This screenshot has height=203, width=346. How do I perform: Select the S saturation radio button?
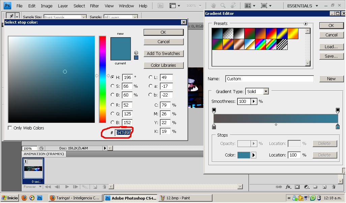113,86
